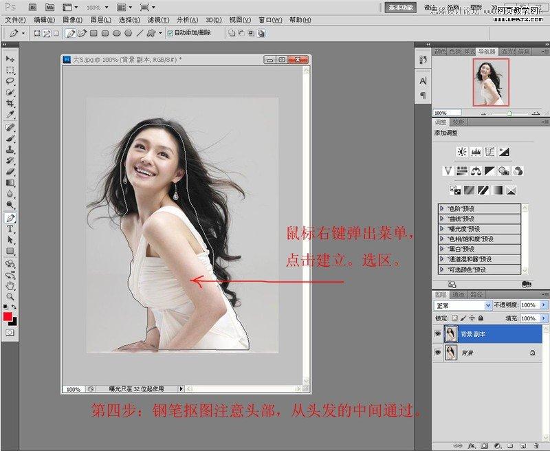Screen dimensions: 550x451
Task: Hide the 背景 layer
Action: 438,351
